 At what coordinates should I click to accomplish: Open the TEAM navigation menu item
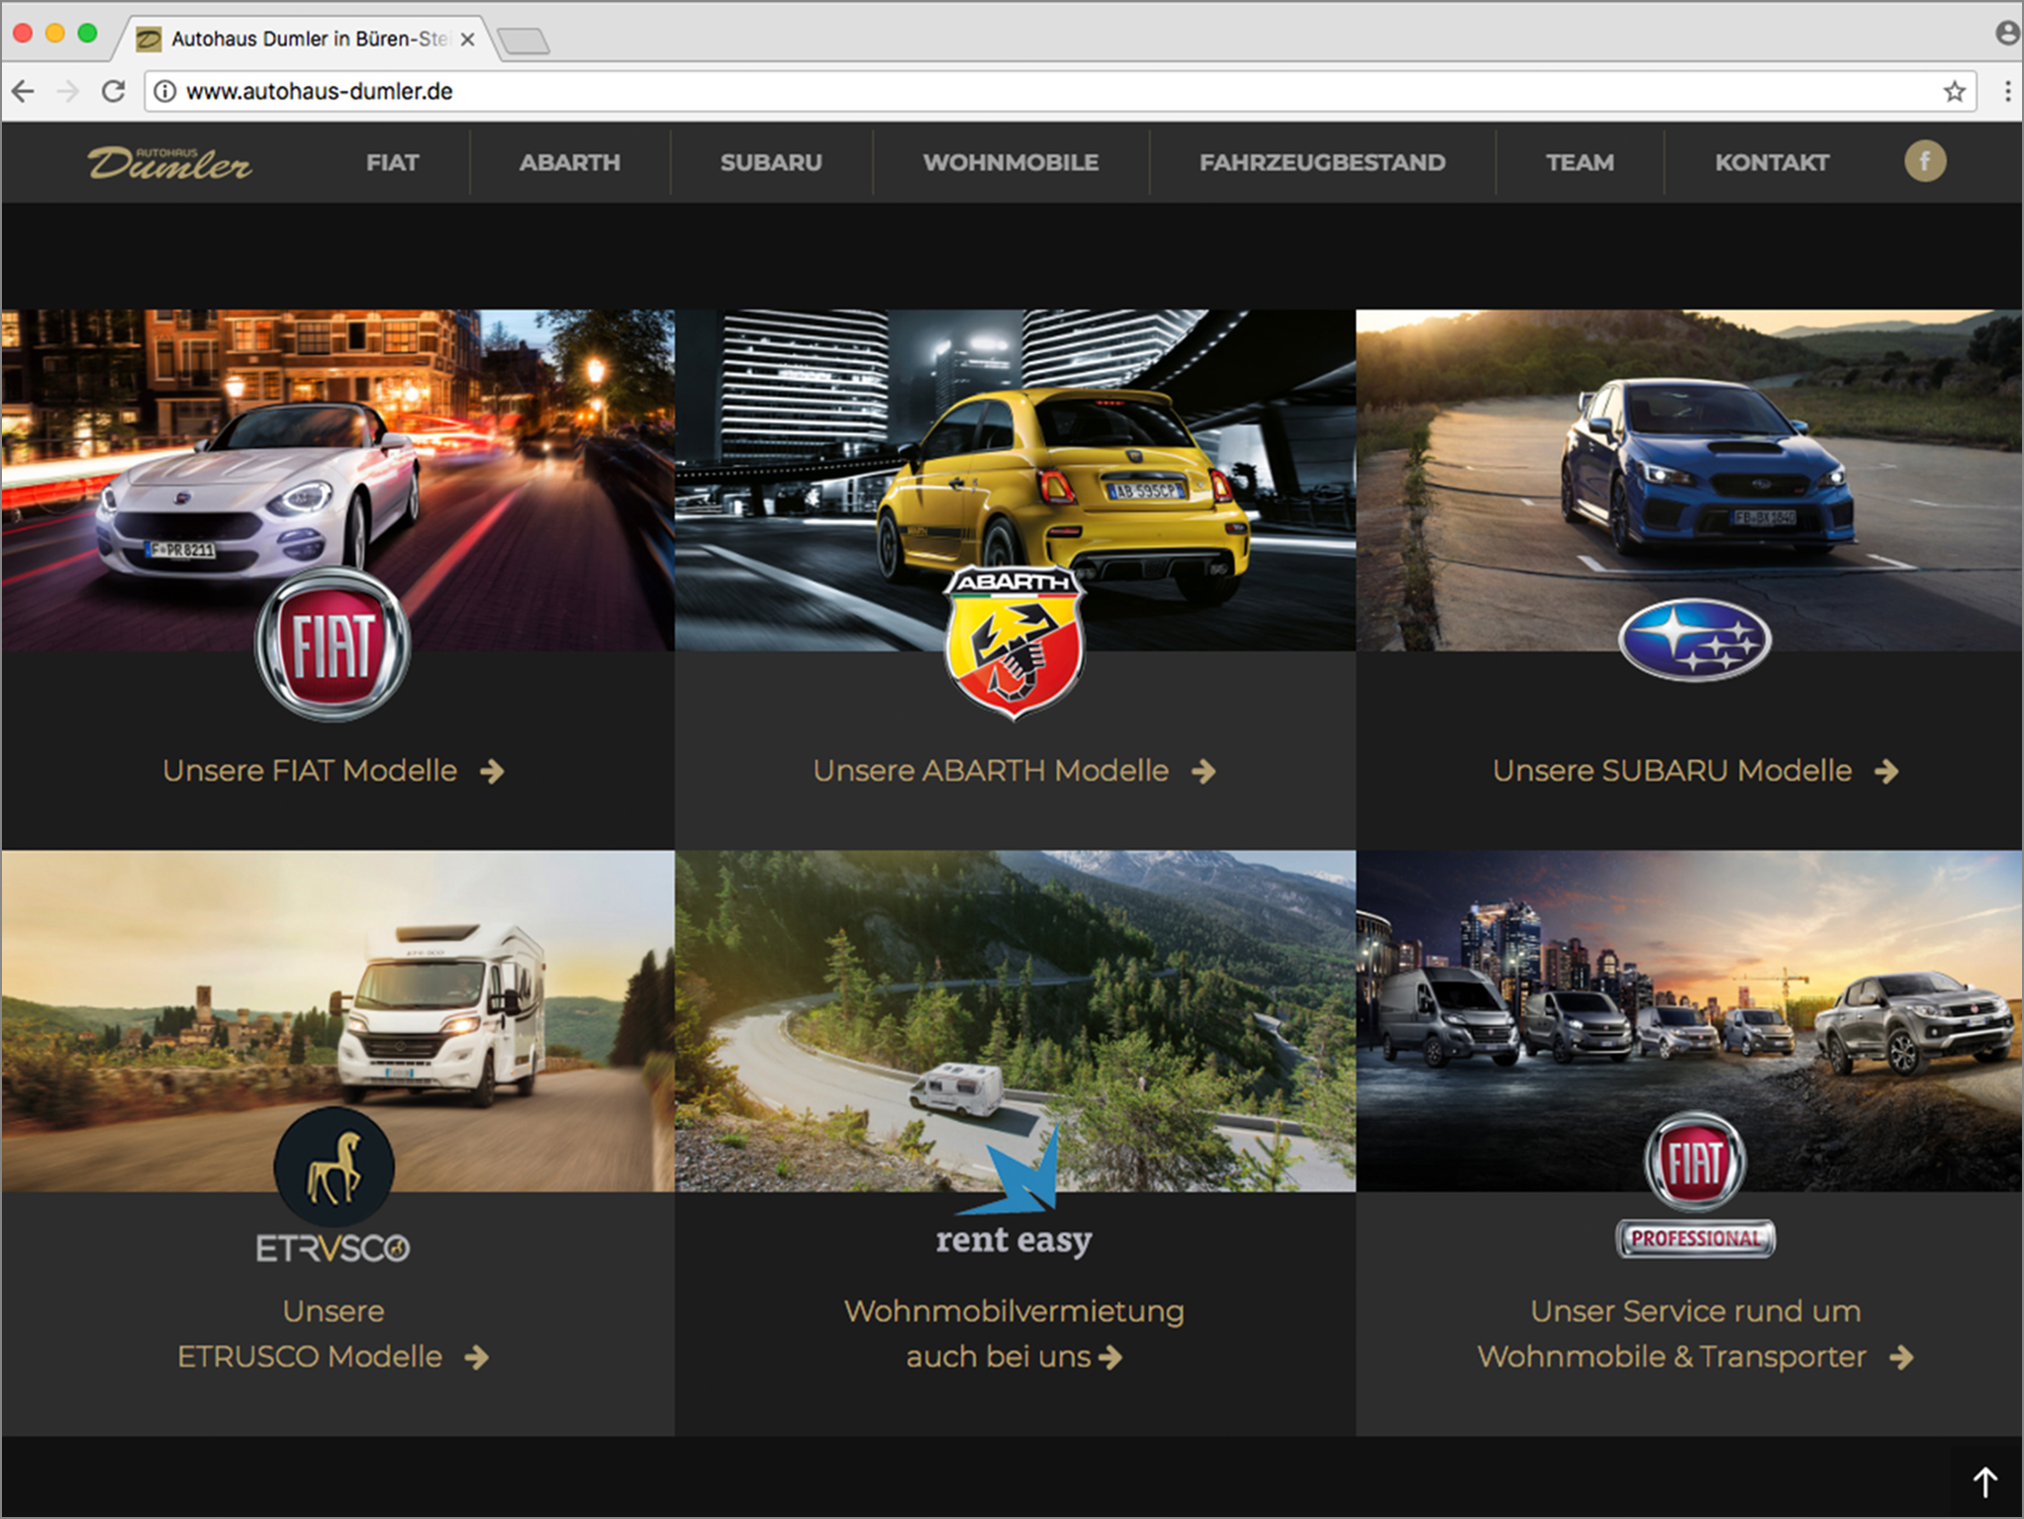coord(1580,162)
